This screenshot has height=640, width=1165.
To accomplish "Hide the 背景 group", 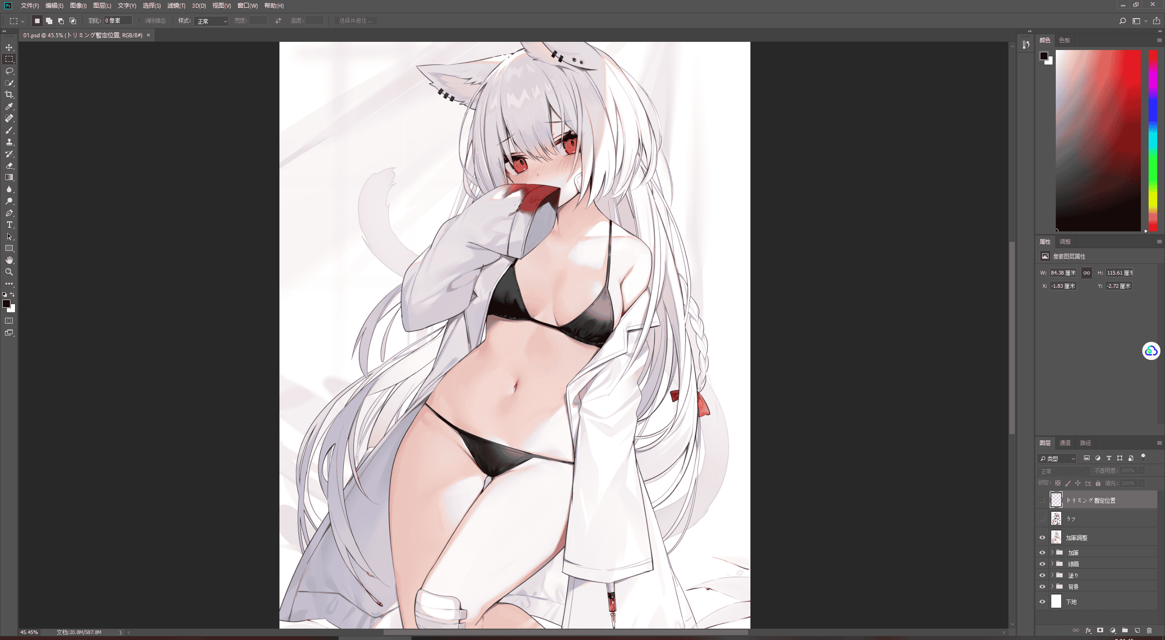I will pyautogui.click(x=1042, y=587).
